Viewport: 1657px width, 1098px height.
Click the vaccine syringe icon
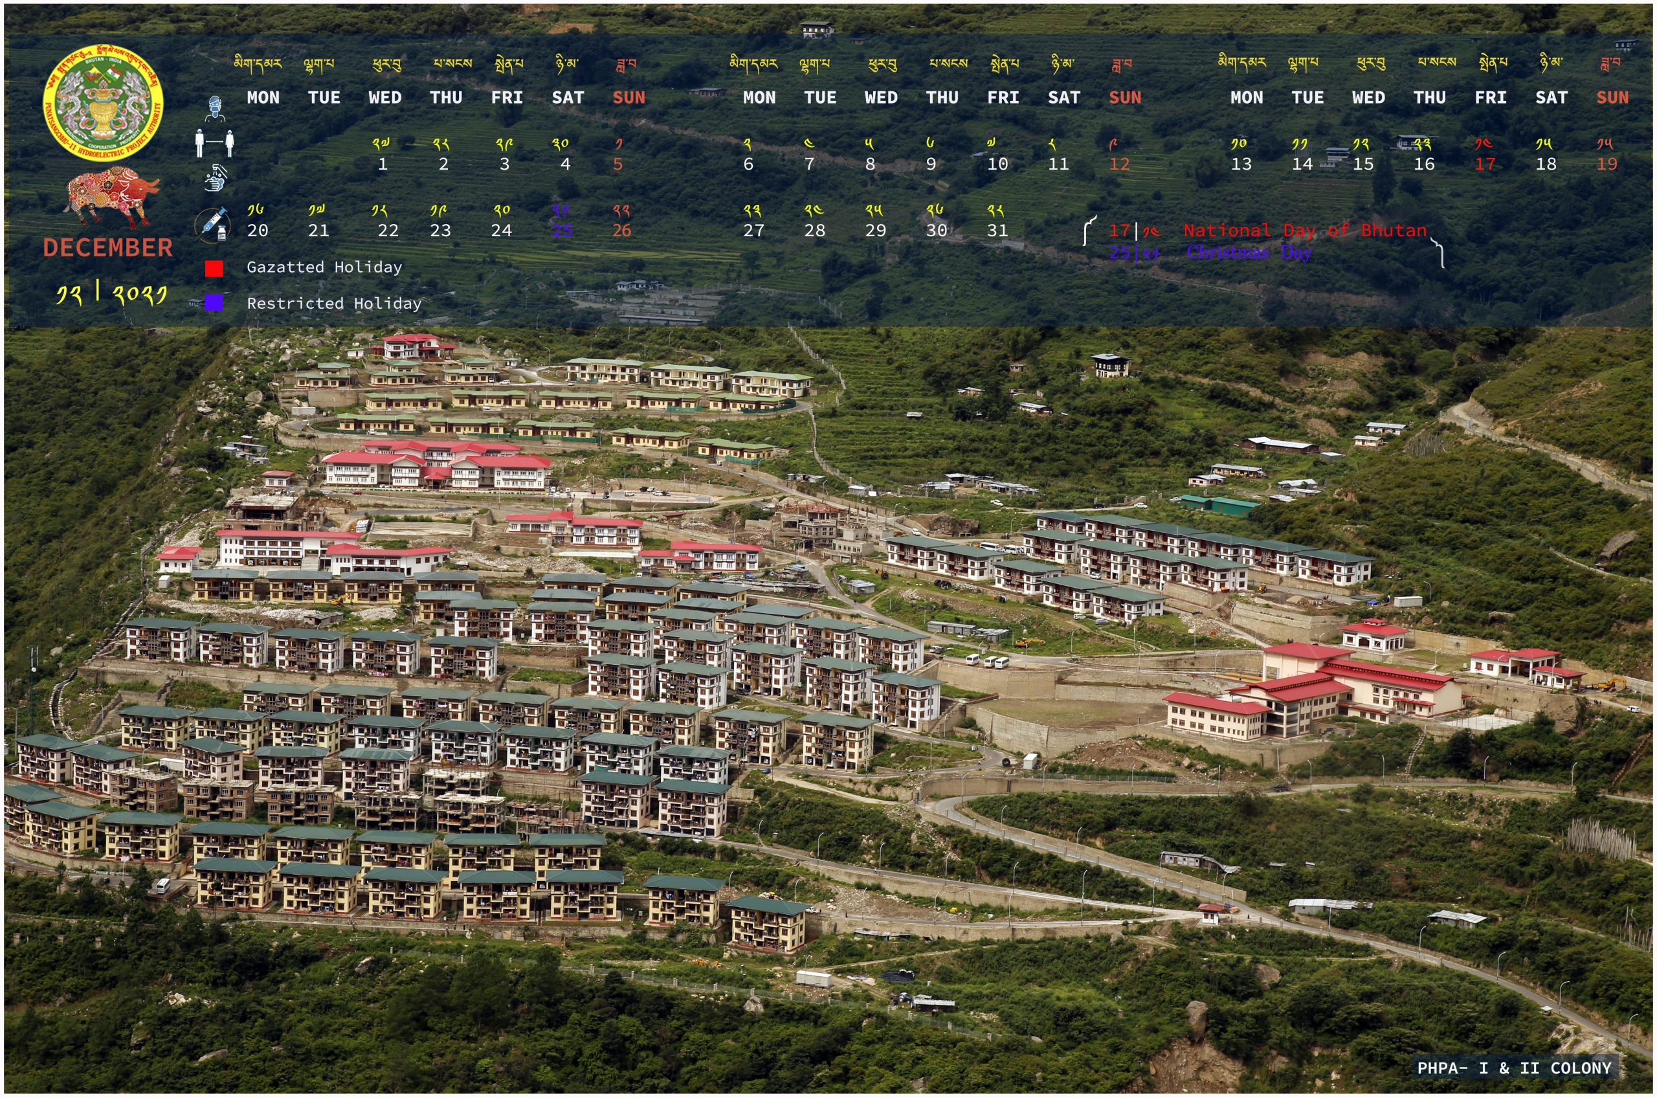pyautogui.click(x=213, y=225)
